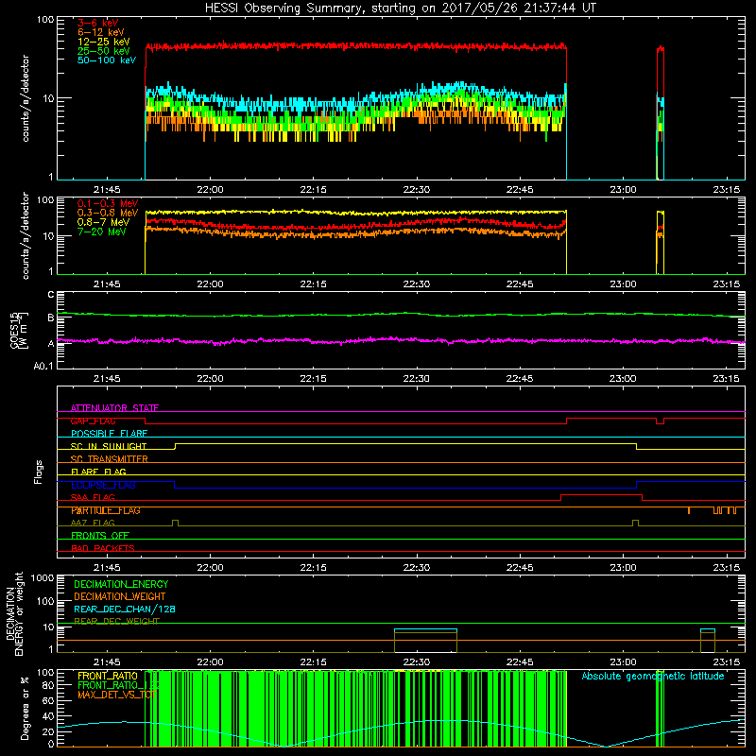The image size is (756, 756).
Task: Select the orange "6-12 keV" legend label
Action: 100,32
